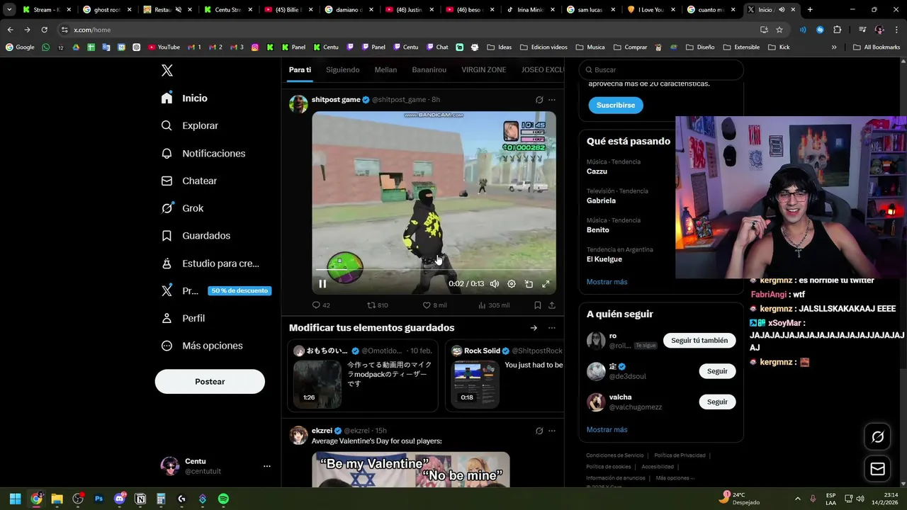Open more options on ekzrei post

click(x=552, y=431)
